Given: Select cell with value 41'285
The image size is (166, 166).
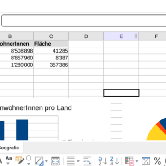Looking at the screenshot, I should (51, 51).
